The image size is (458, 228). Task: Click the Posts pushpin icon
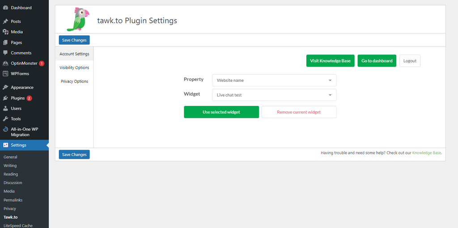tap(5, 21)
